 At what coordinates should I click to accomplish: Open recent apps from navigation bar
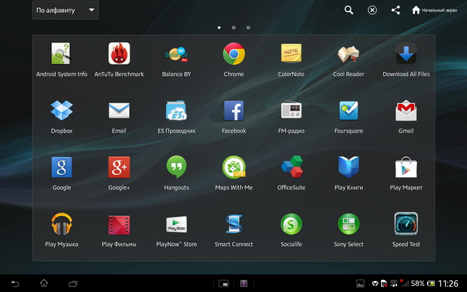(x=73, y=283)
